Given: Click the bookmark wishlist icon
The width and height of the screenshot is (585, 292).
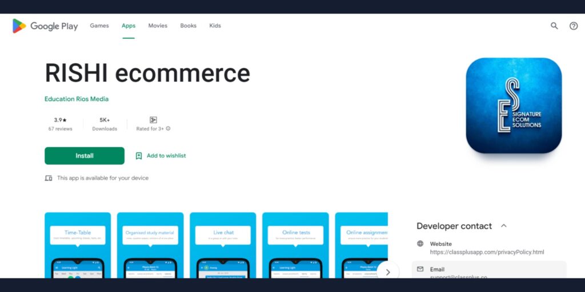Looking at the screenshot, I should point(139,156).
